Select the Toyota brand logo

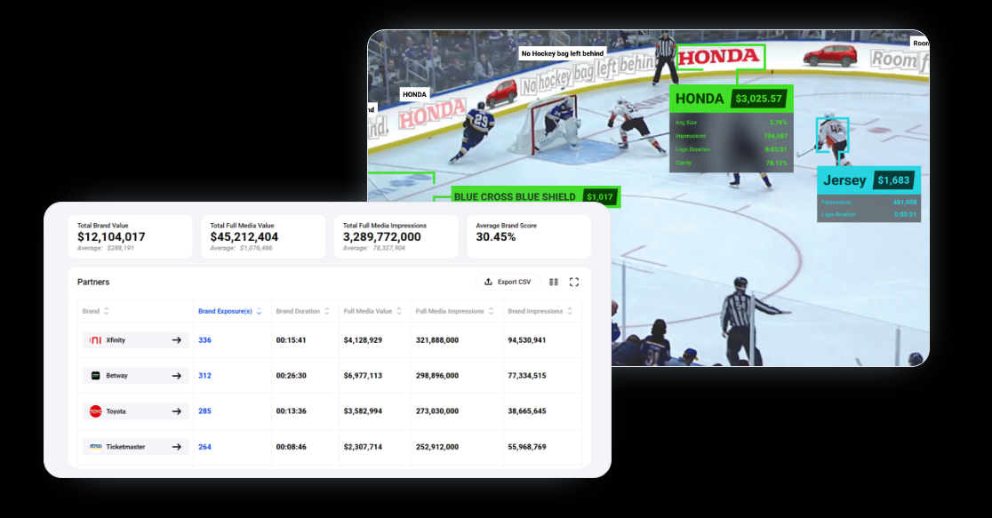tap(98, 411)
